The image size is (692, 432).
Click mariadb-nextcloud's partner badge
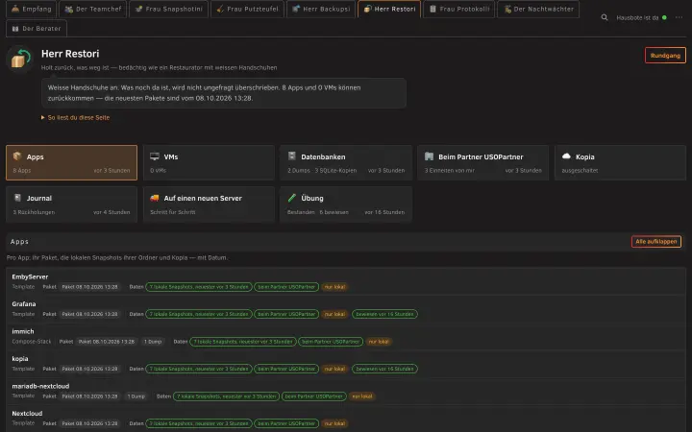tap(313, 396)
